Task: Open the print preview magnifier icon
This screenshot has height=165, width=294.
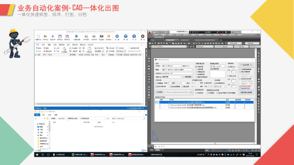Action: click(x=86, y=37)
